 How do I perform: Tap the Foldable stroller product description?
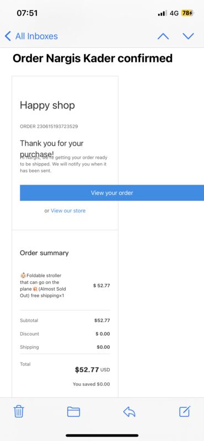pyautogui.click(x=43, y=286)
